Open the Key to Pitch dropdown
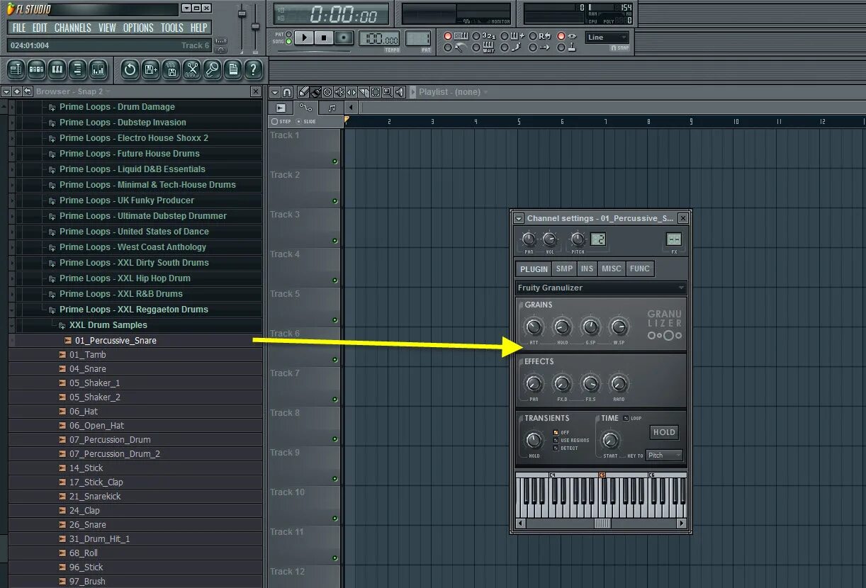 click(664, 456)
